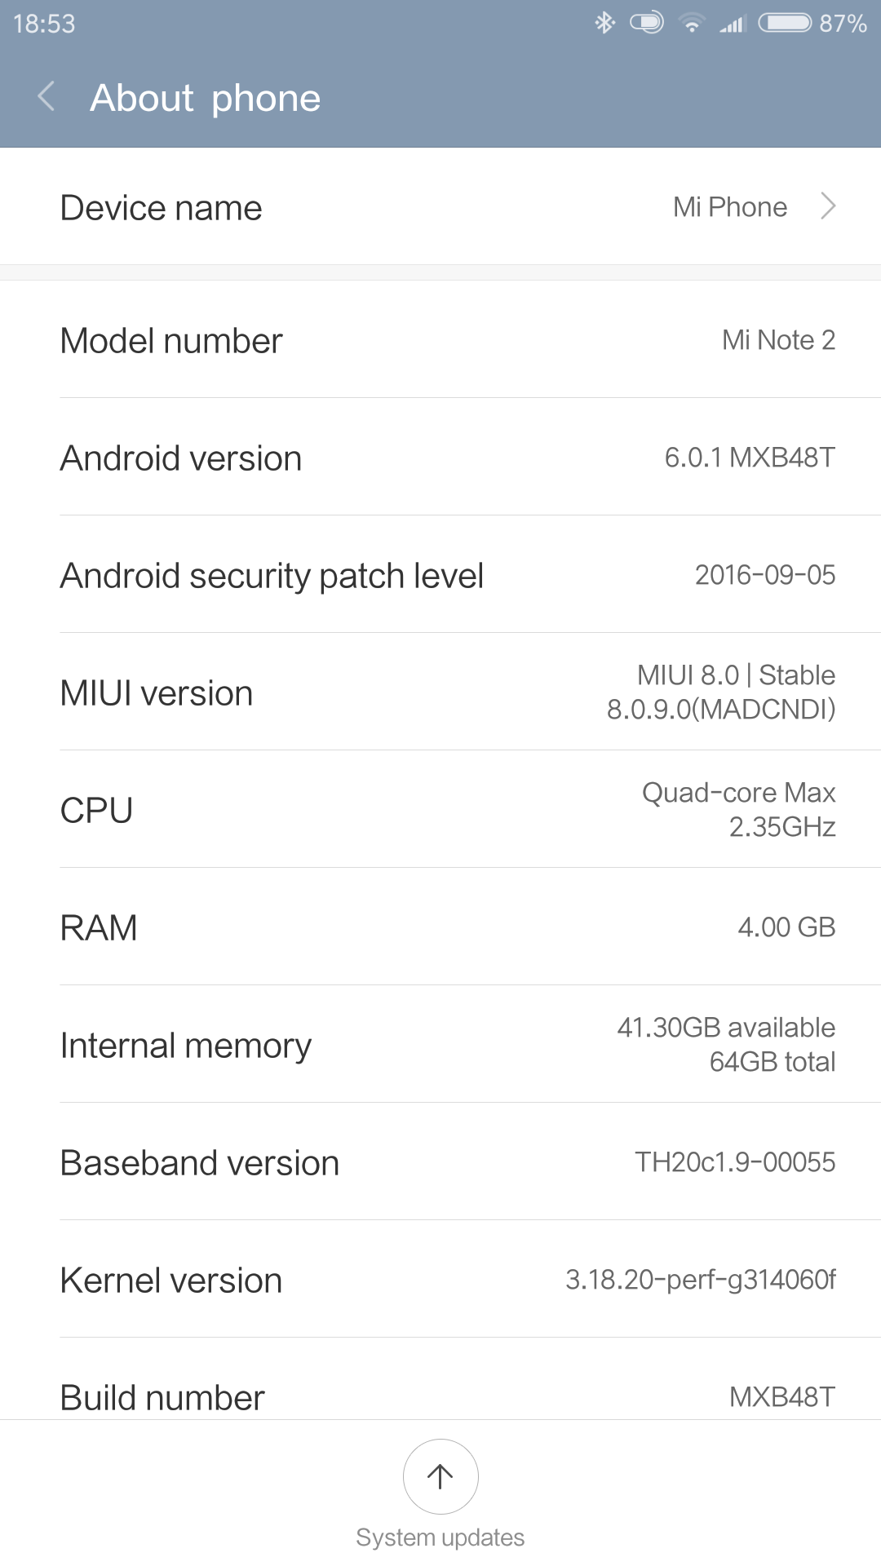The width and height of the screenshot is (881, 1566).
Task: Tap the battery indicator icon
Action: pos(785,22)
